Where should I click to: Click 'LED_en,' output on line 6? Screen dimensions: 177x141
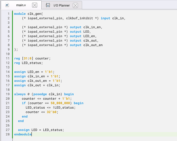90,36
